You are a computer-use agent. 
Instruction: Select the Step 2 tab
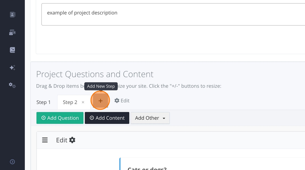pyautogui.click(x=70, y=102)
